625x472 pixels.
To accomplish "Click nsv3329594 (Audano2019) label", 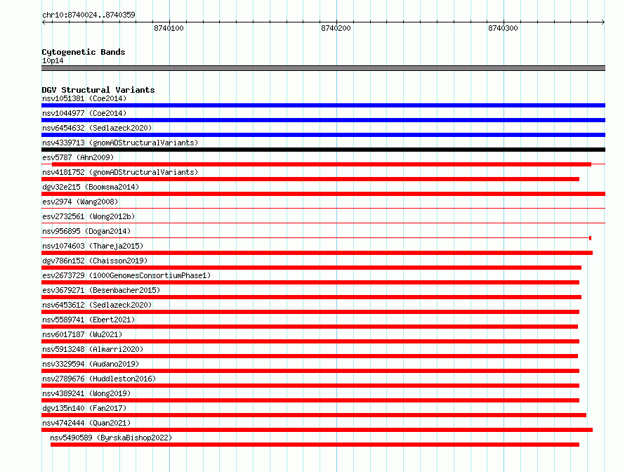I will tap(91, 364).
